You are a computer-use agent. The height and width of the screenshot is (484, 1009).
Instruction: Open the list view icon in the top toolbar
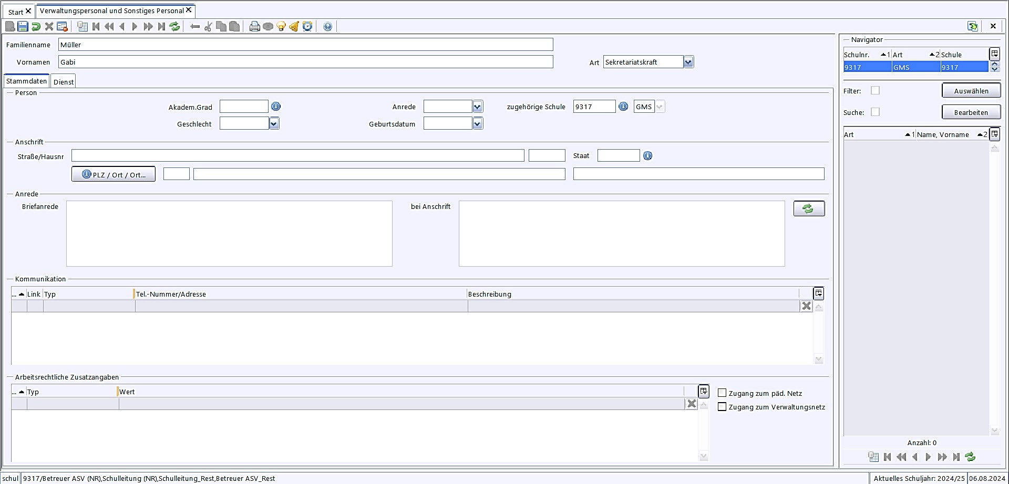coord(83,26)
